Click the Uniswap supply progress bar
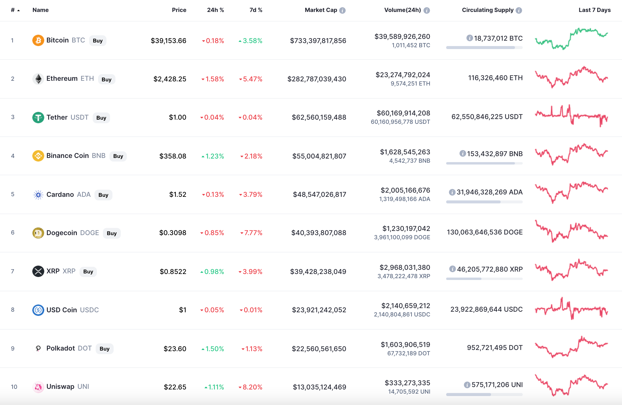 click(x=484, y=395)
